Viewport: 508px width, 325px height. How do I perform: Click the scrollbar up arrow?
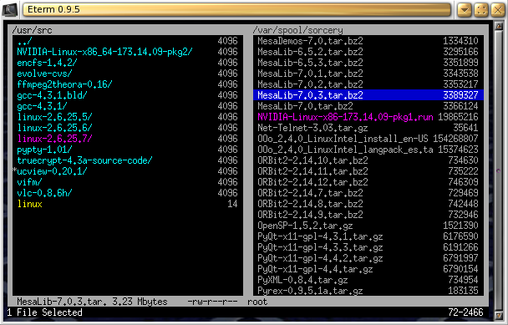[x=499, y=26]
